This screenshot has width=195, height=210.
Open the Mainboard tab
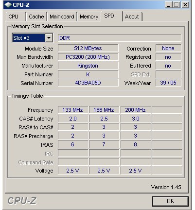tap(62, 17)
